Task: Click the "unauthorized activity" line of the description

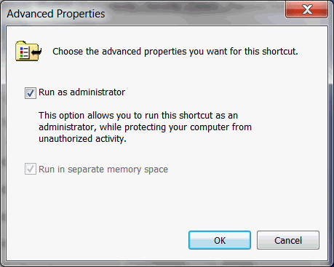Action: point(82,139)
